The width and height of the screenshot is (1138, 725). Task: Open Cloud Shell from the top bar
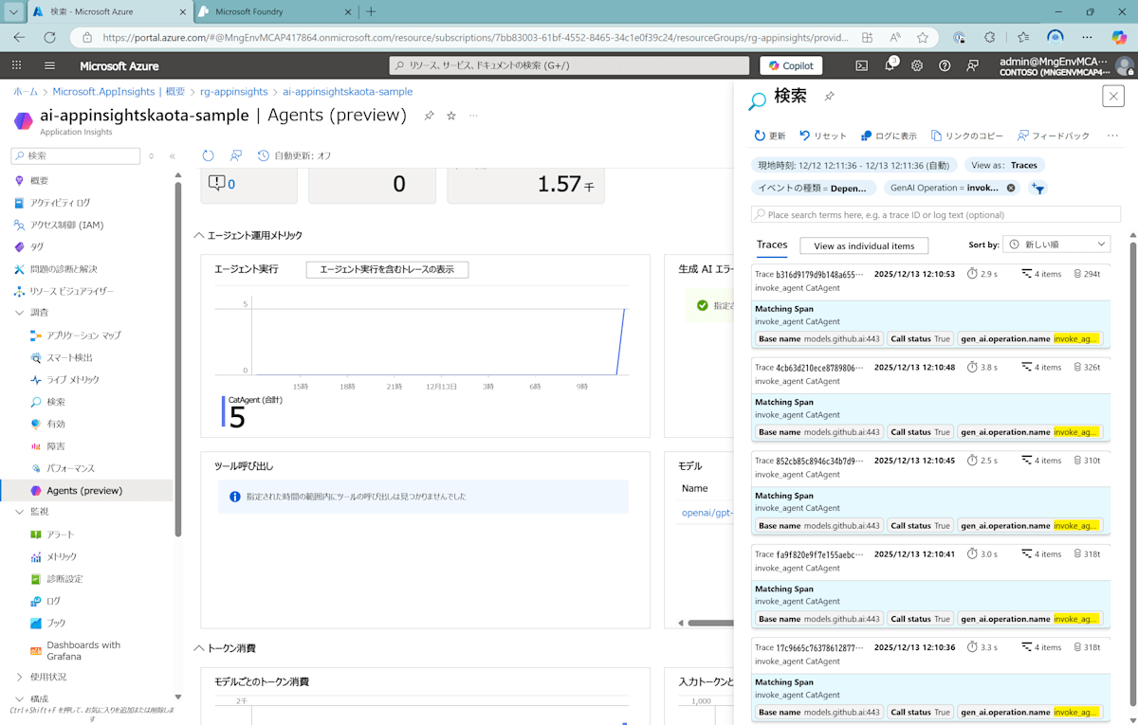[861, 65]
